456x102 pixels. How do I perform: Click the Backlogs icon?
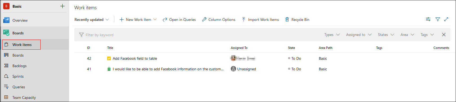point(6,66)
